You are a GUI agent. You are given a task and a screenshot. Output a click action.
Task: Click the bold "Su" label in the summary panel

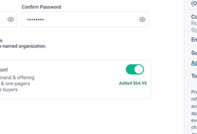pyautogui.click(x=194, y=52)
